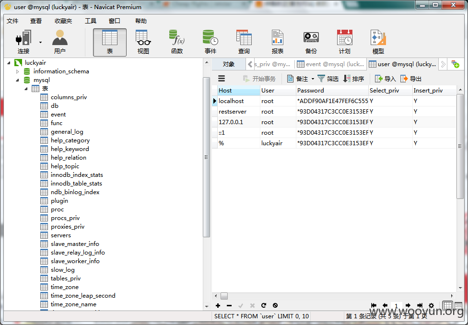Add a new tab with green plus icon
Viewport: 468px width, 325px height.
455,64
